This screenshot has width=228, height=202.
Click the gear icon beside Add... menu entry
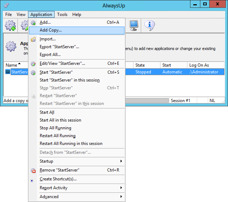(x=33, y=23)
